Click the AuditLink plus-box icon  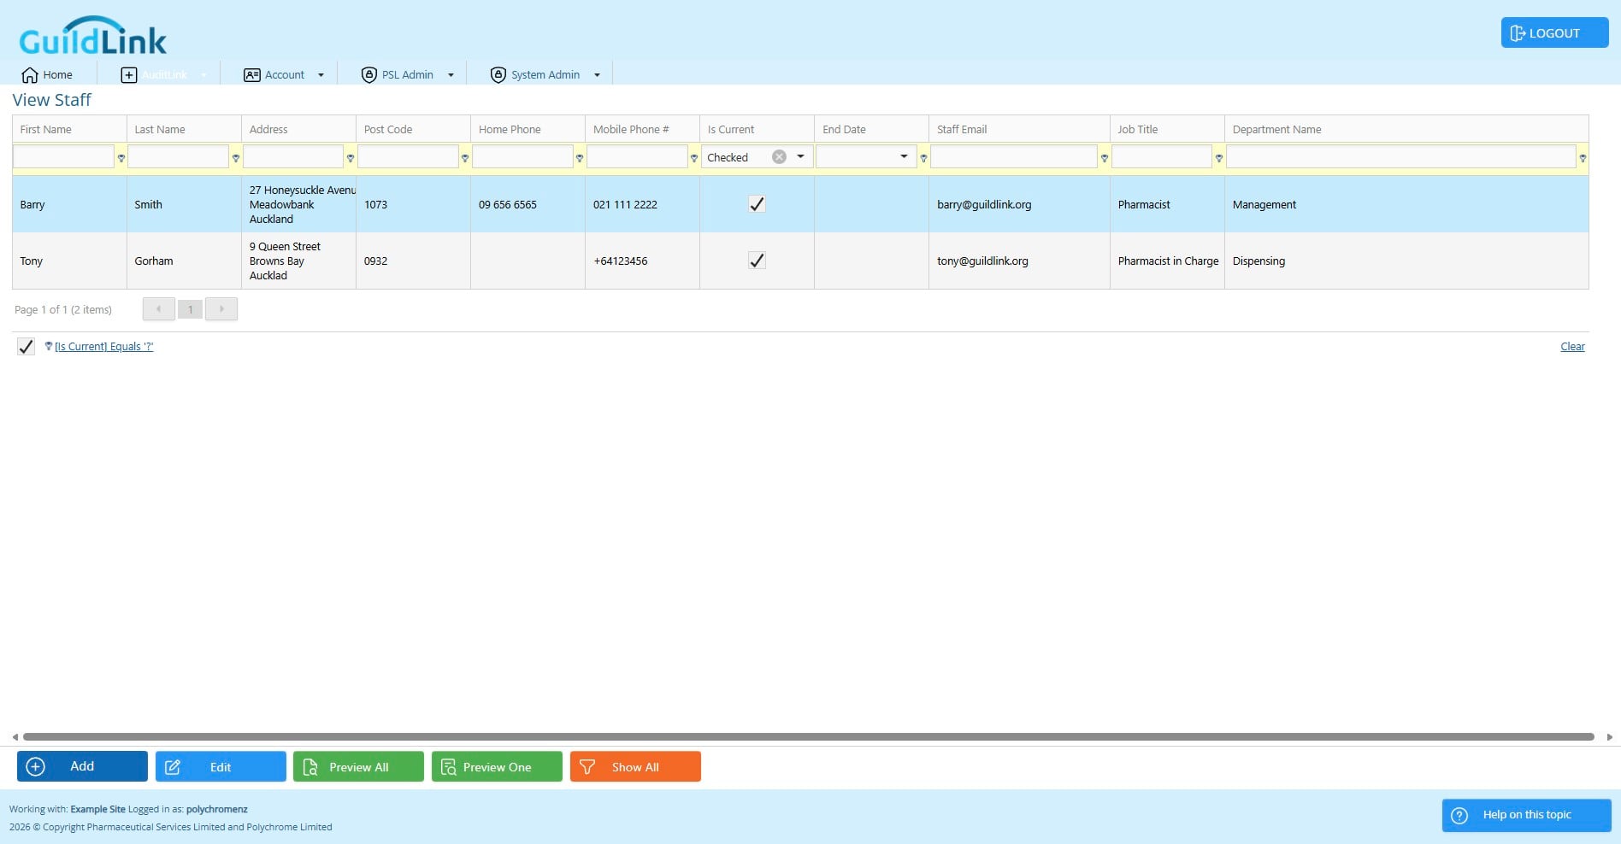[x=129, y=75]
